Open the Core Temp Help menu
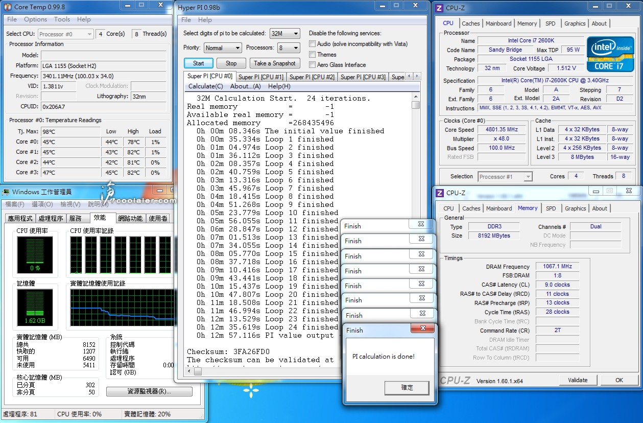The height and width of the screenshot is (423, 643). coord(84,19)
